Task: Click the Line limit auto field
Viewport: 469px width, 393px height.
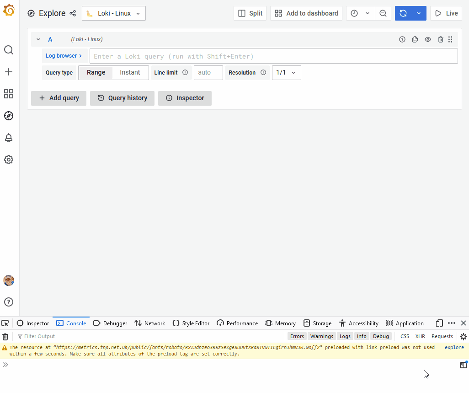Action: [x=208, y=73]
